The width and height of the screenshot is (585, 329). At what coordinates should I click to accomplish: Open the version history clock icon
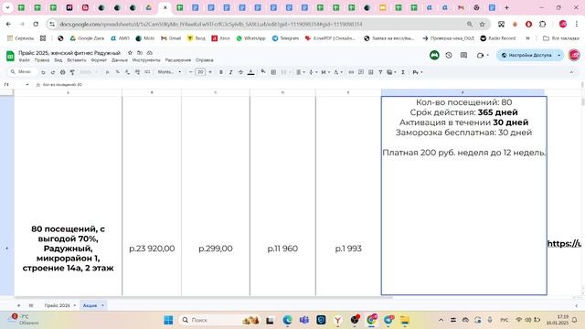pyautogui.click(x=449, y=55)
